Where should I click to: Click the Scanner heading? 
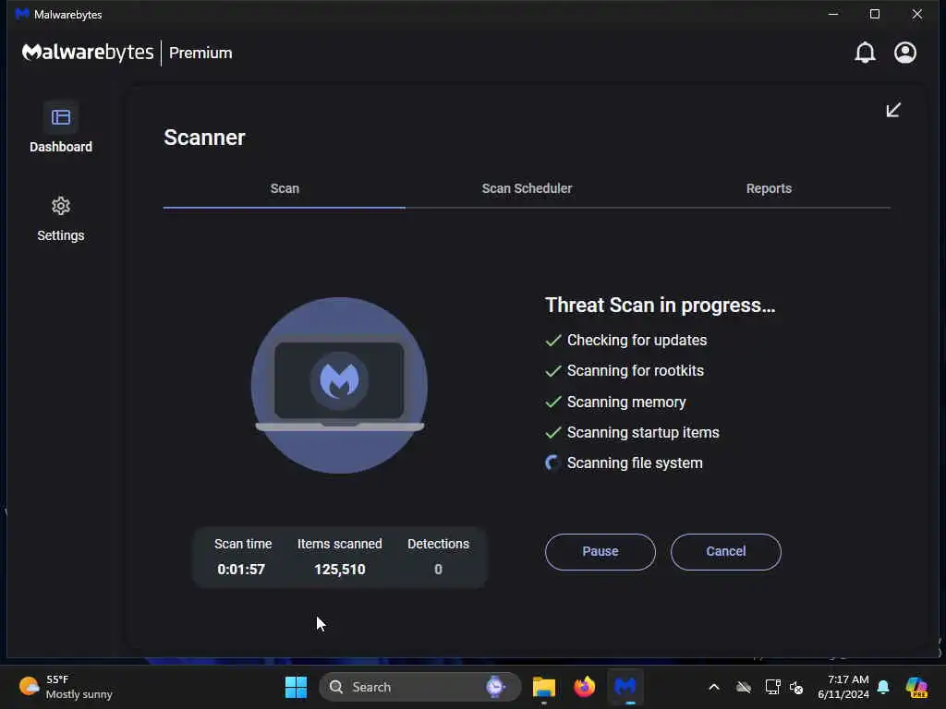click(x=204, y=138)
